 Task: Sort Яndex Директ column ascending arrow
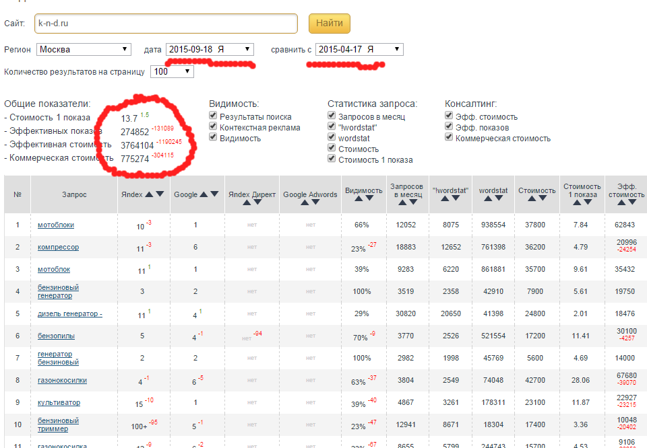coord(246,202)
